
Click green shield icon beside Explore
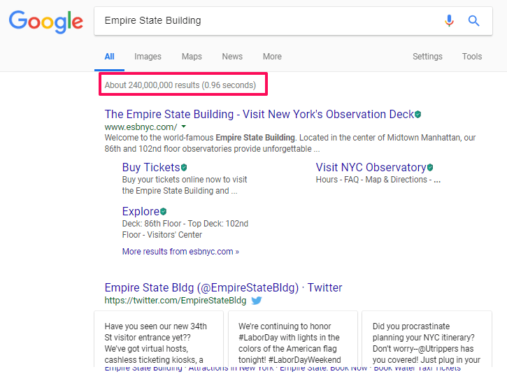[164, 212]
